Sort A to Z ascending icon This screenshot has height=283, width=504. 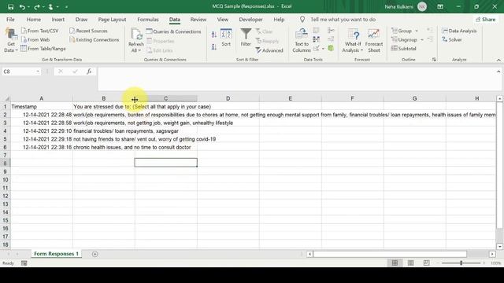click(x=214, y=35)
